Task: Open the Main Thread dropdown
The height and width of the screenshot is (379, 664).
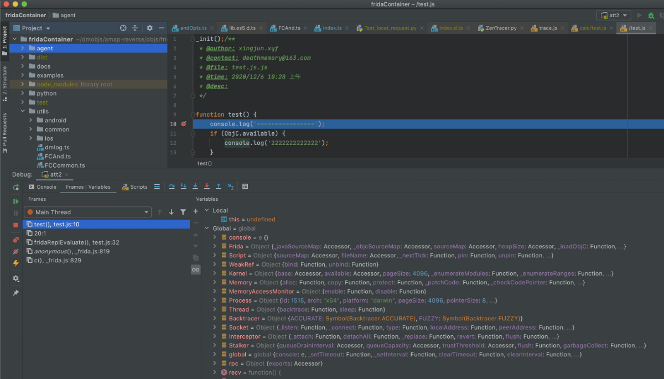Action: pyautogui.click(x=87, y=212)
